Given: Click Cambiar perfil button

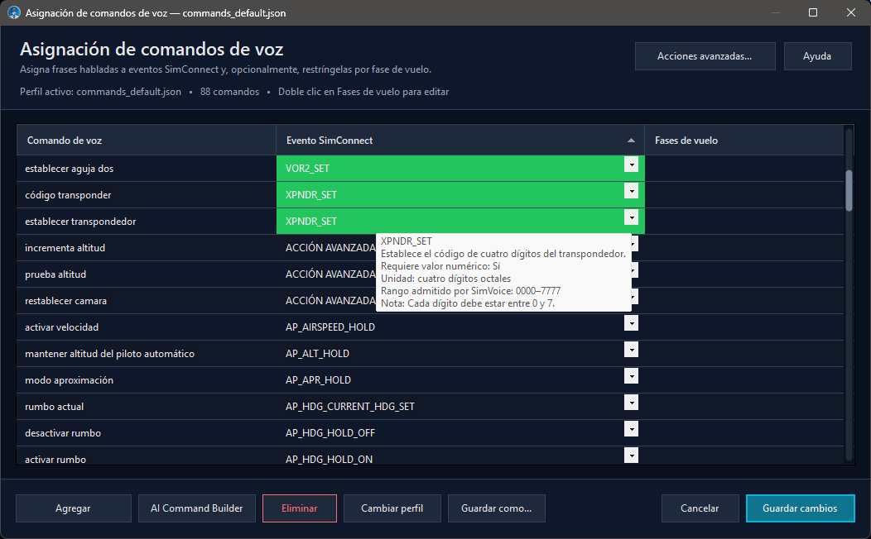Looking at the screenshot, I should coord(392,508).
